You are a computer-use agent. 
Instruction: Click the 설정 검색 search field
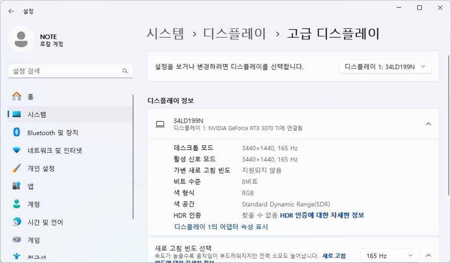[66, 71]
